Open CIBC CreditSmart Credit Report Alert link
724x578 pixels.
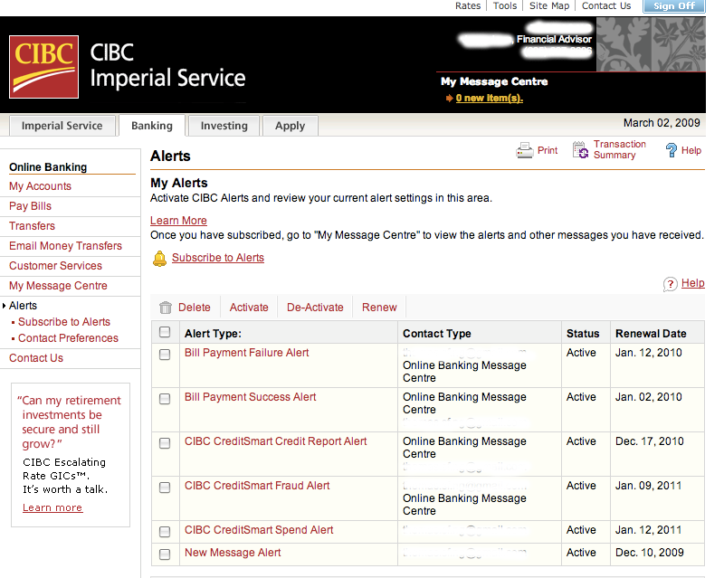[x=276, y=441]
